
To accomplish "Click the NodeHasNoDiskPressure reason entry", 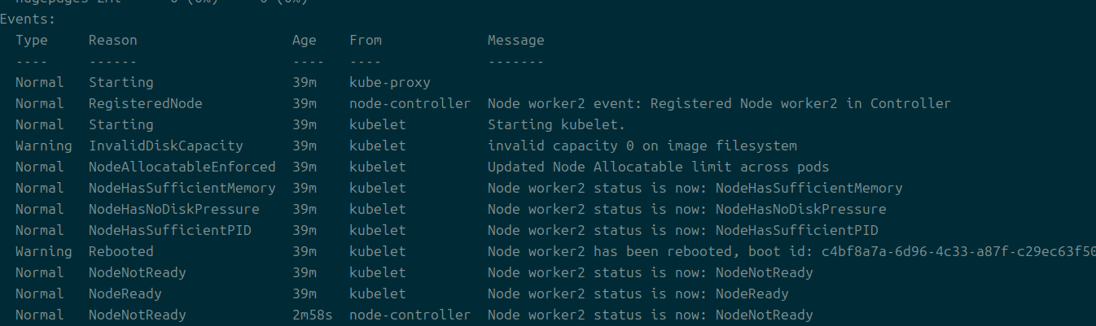I will point(173,209).
